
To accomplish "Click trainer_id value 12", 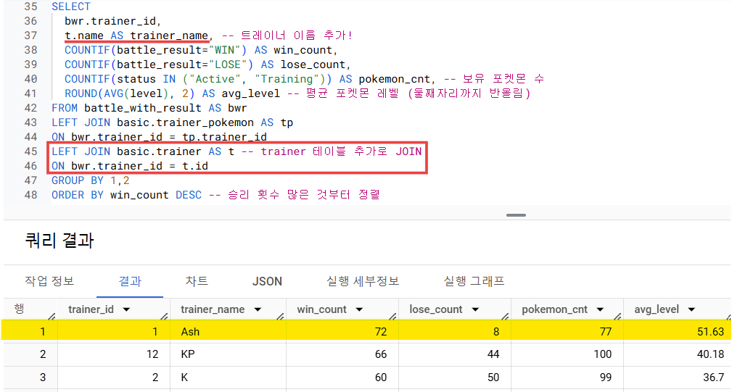I will (152, 354).
